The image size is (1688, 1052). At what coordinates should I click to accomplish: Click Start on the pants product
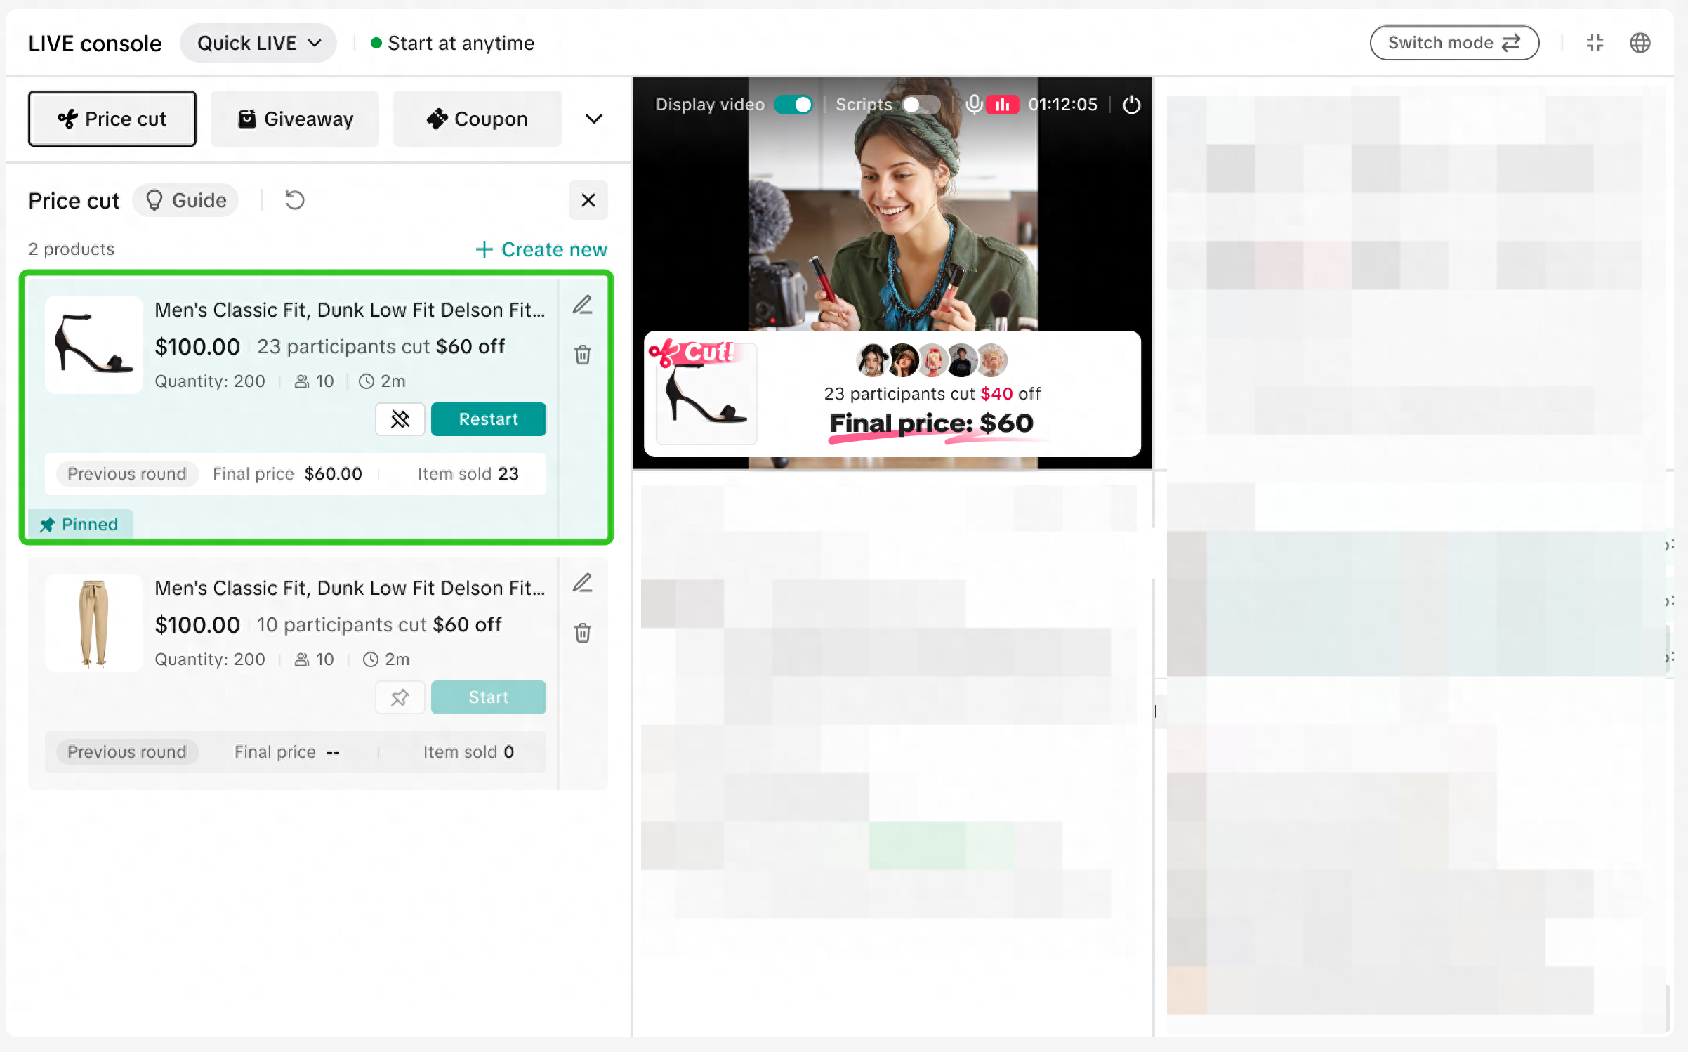tap(489, 697)
